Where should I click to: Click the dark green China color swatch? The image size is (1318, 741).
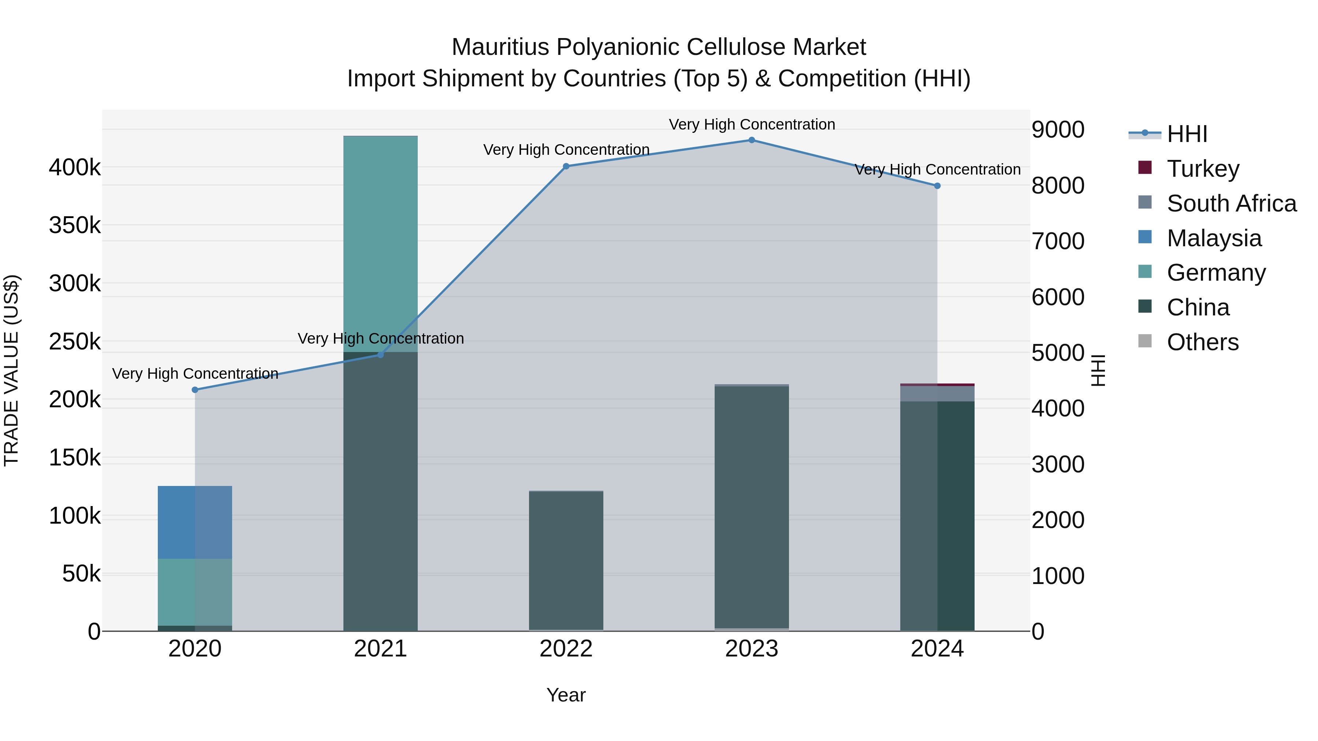coord(1145,306)
